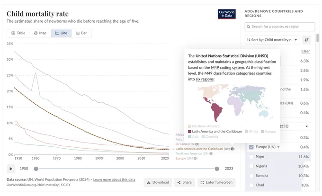Click the info icon beside Oceania label
The height and width of the screenshot is (196, 322).
pyautogui.click(x=197, y=144)
